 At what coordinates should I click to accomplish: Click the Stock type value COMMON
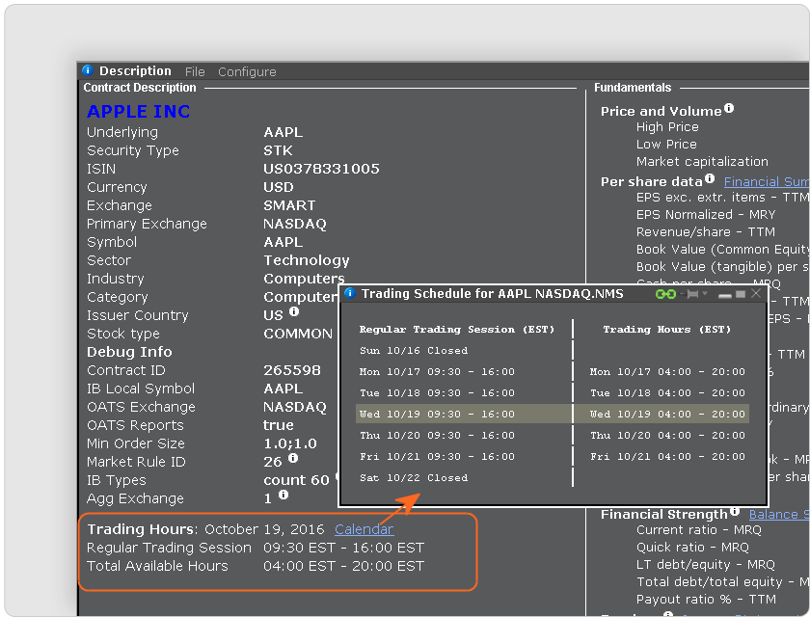coord(298,335)
